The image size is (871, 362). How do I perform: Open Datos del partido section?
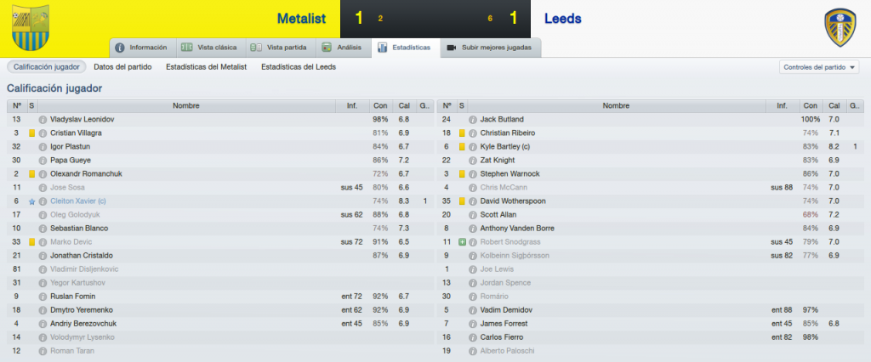pyautogui.click(x=122, y=66)
